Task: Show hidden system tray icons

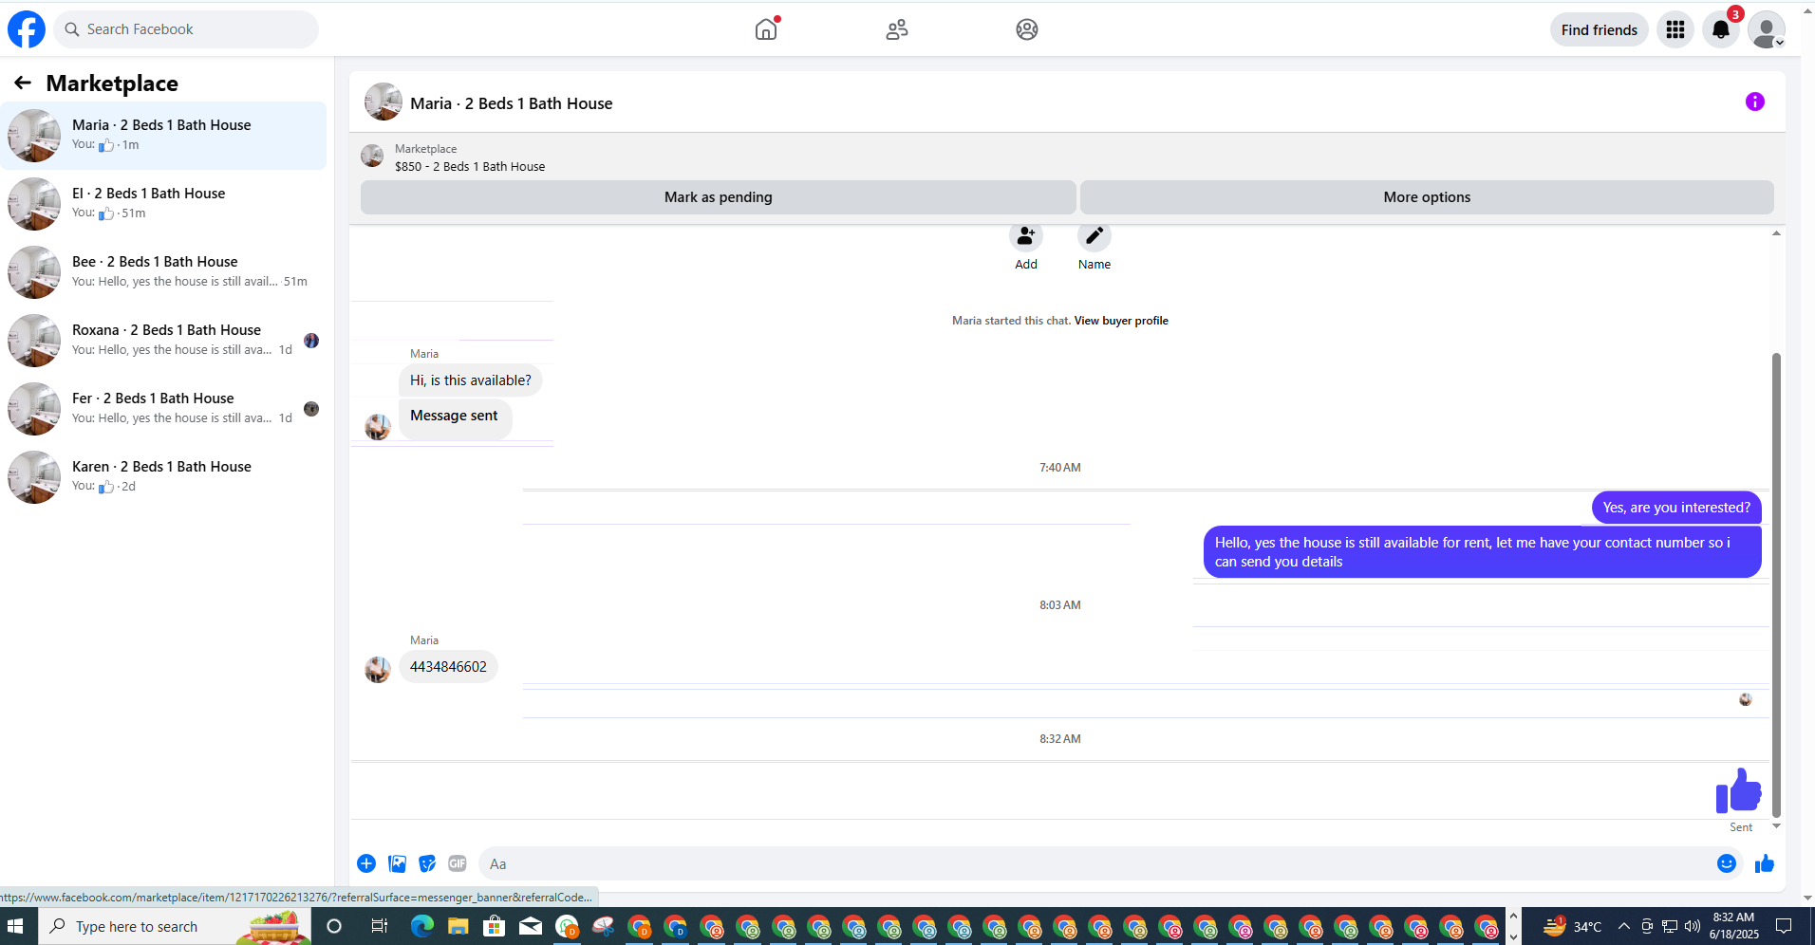Action: coord(1624,926)
